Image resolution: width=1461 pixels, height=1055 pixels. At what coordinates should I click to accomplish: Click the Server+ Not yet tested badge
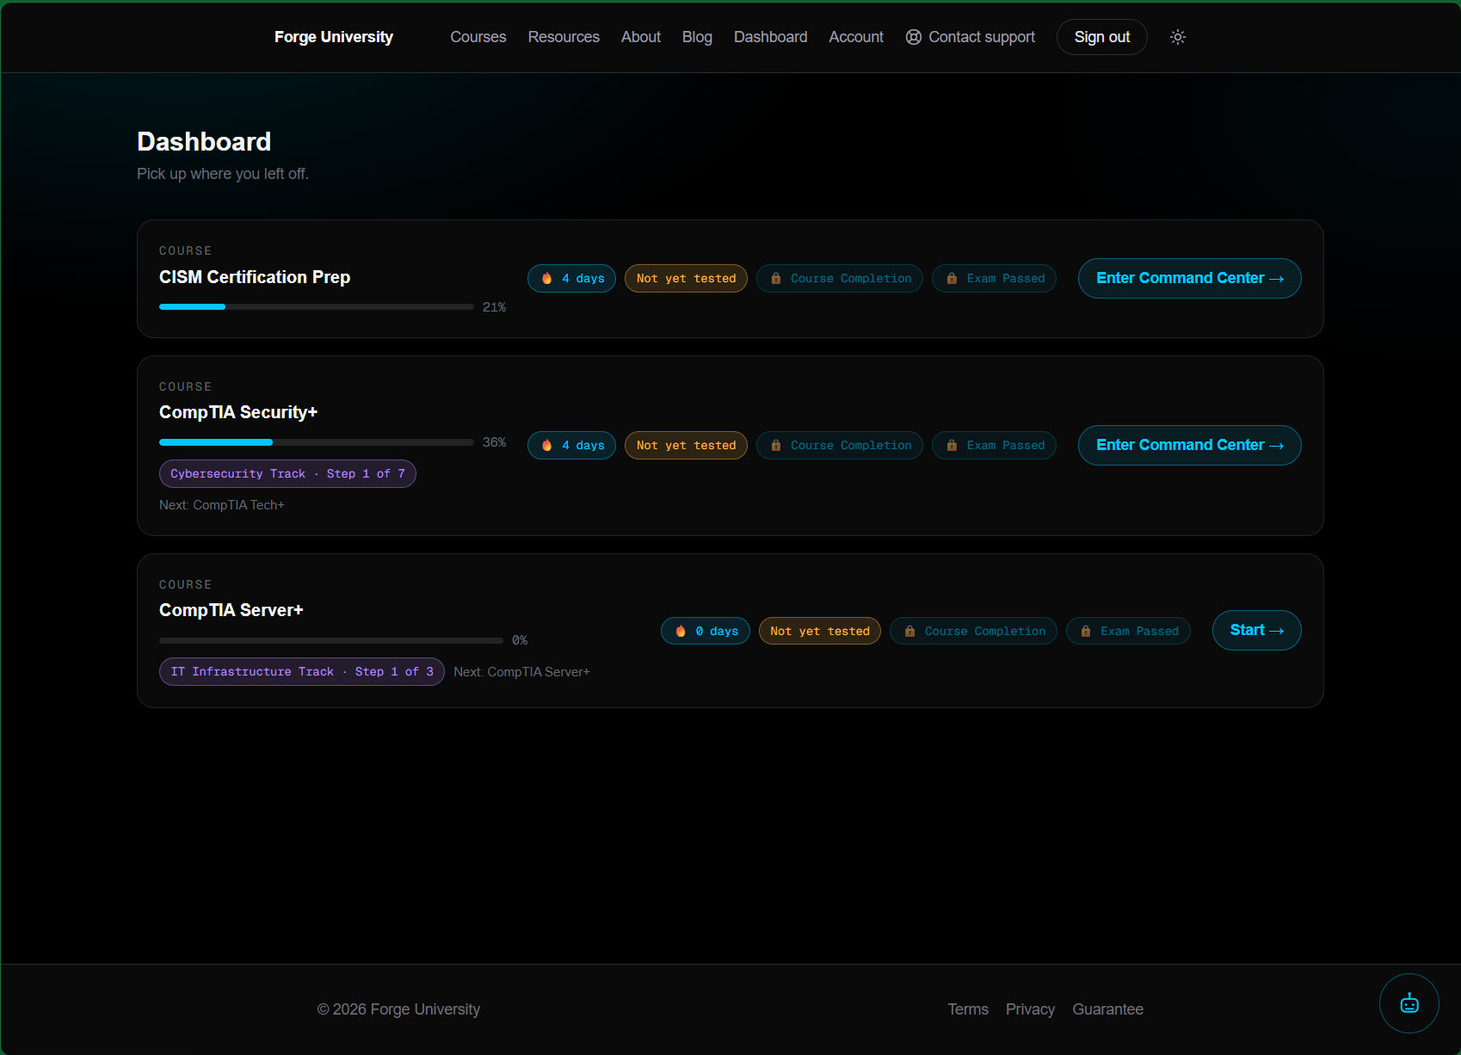click(820, 631)
